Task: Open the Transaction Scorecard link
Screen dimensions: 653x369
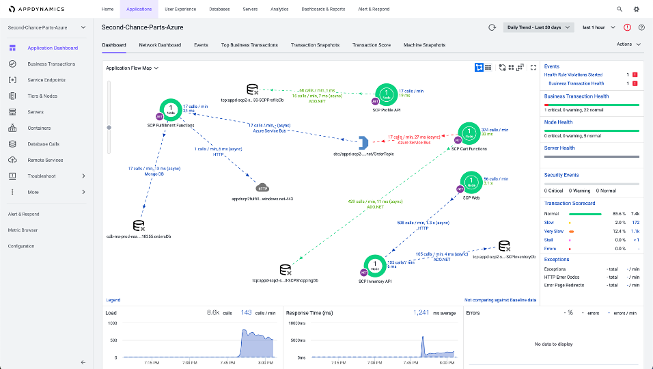Action: tap(569, 203)
